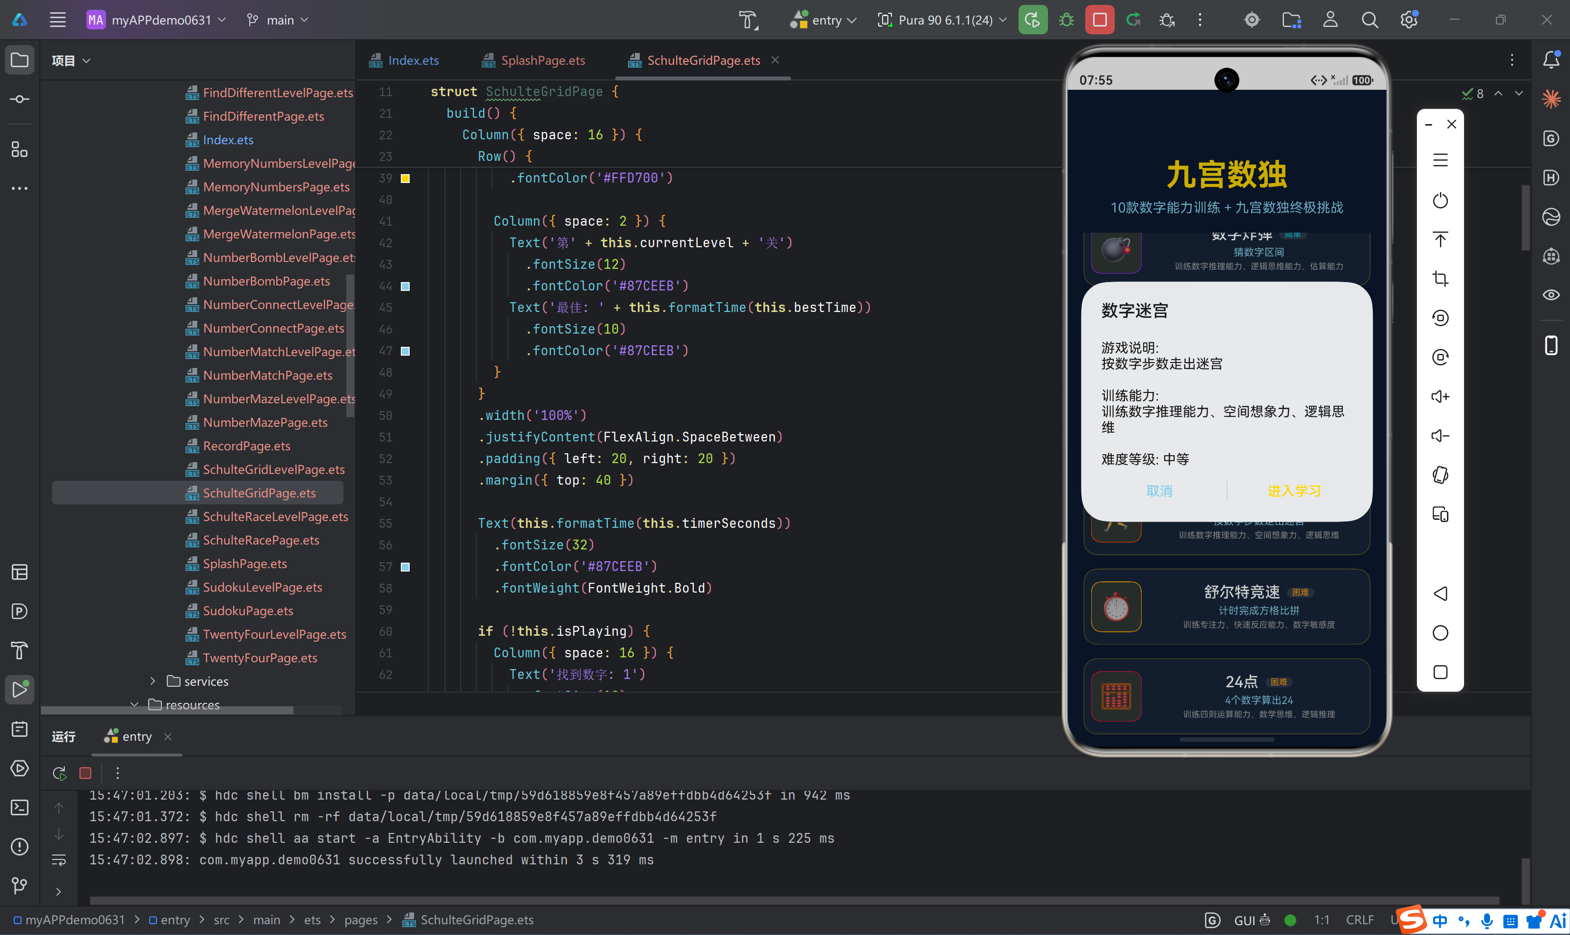Viewport: 1570px width, 935px height.
Task: Click 进入学习 in the dialog
Action: 1294,491
